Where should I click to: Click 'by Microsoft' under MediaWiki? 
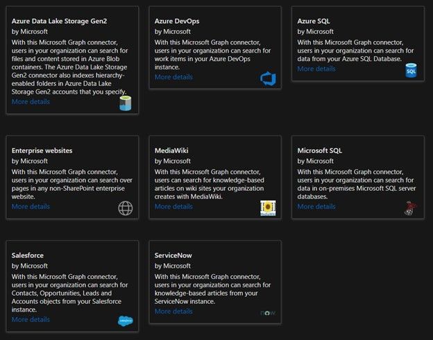pyautogui.click(x=173, y=161)
